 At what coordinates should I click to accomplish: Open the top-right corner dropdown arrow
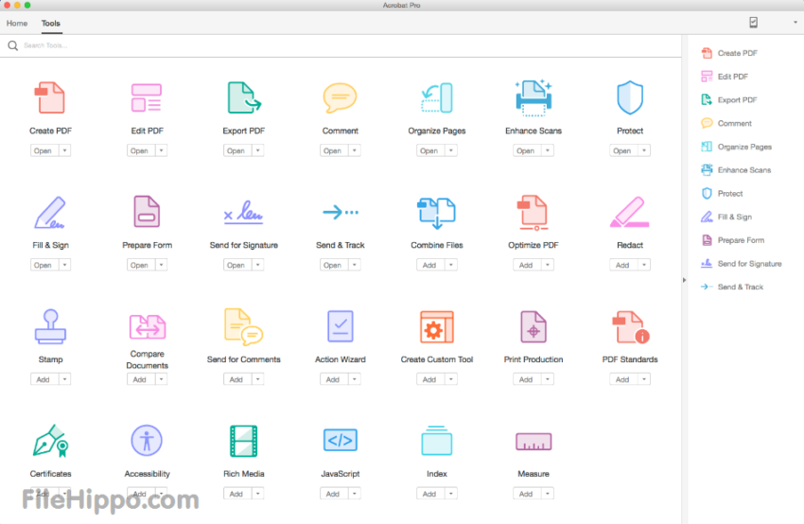(795, 22)
